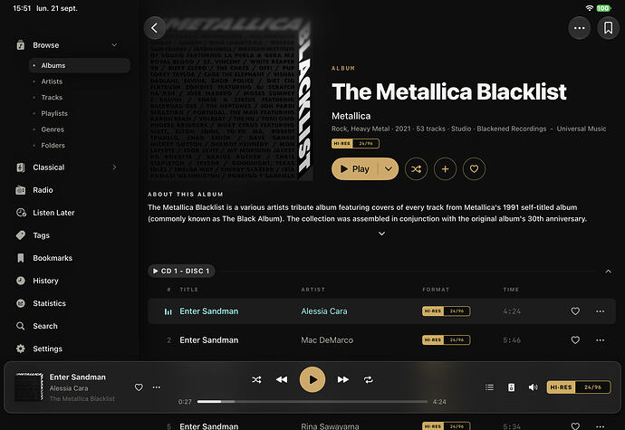Click the Classical sidebar icon
This screenshot has width=625, height=430.
(x=21, y=167)
